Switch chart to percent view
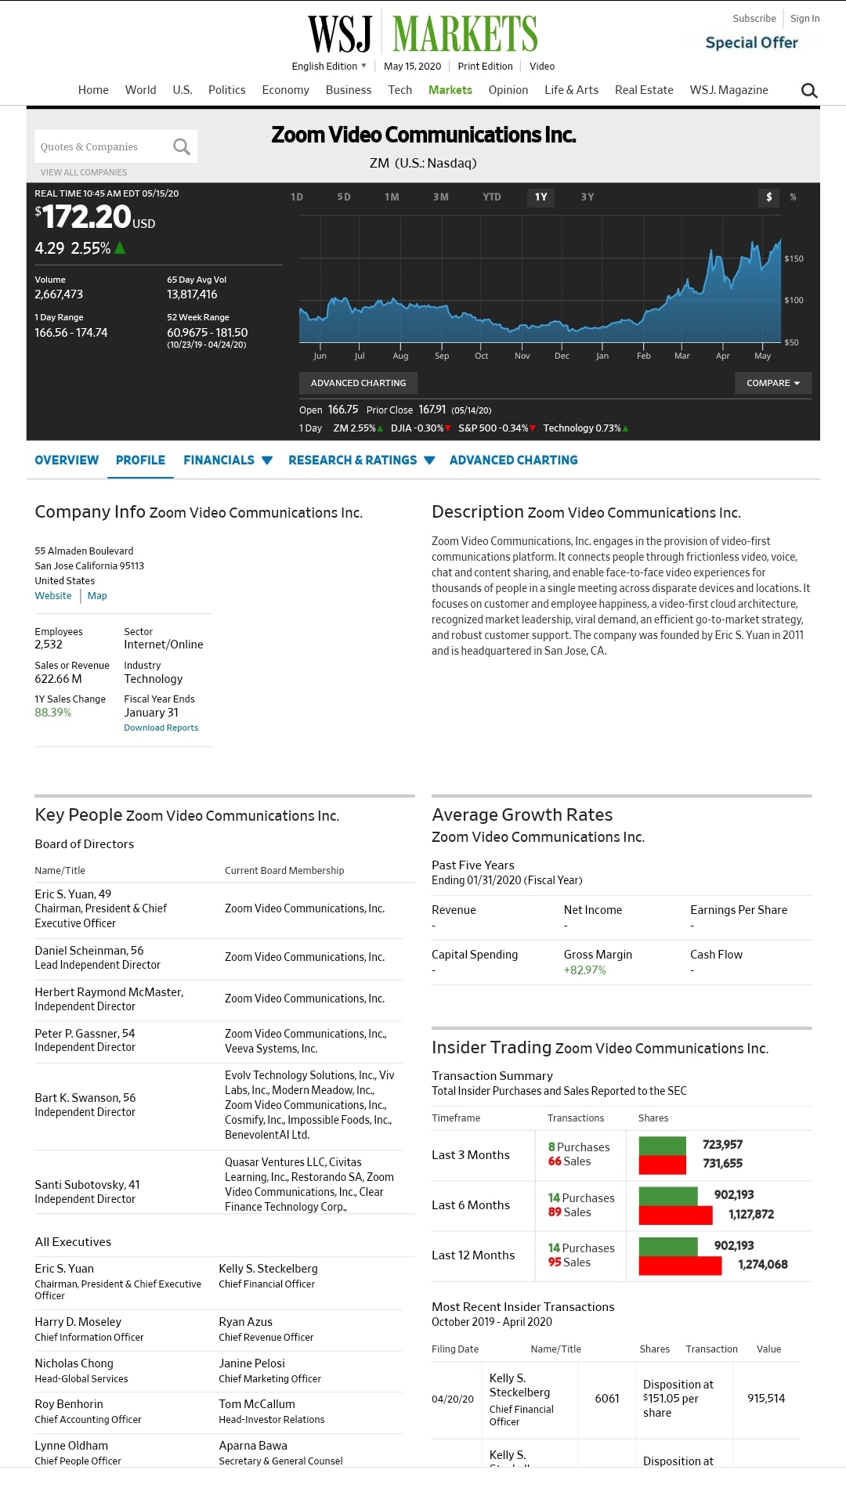Viewport: 846px width, 1488px height. click(793, 197)
